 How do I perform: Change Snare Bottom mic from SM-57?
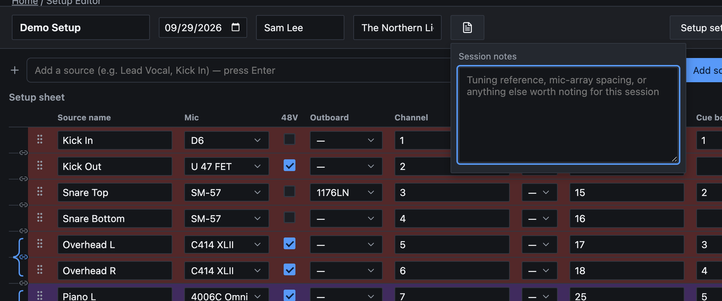click(x=227, y=219)
